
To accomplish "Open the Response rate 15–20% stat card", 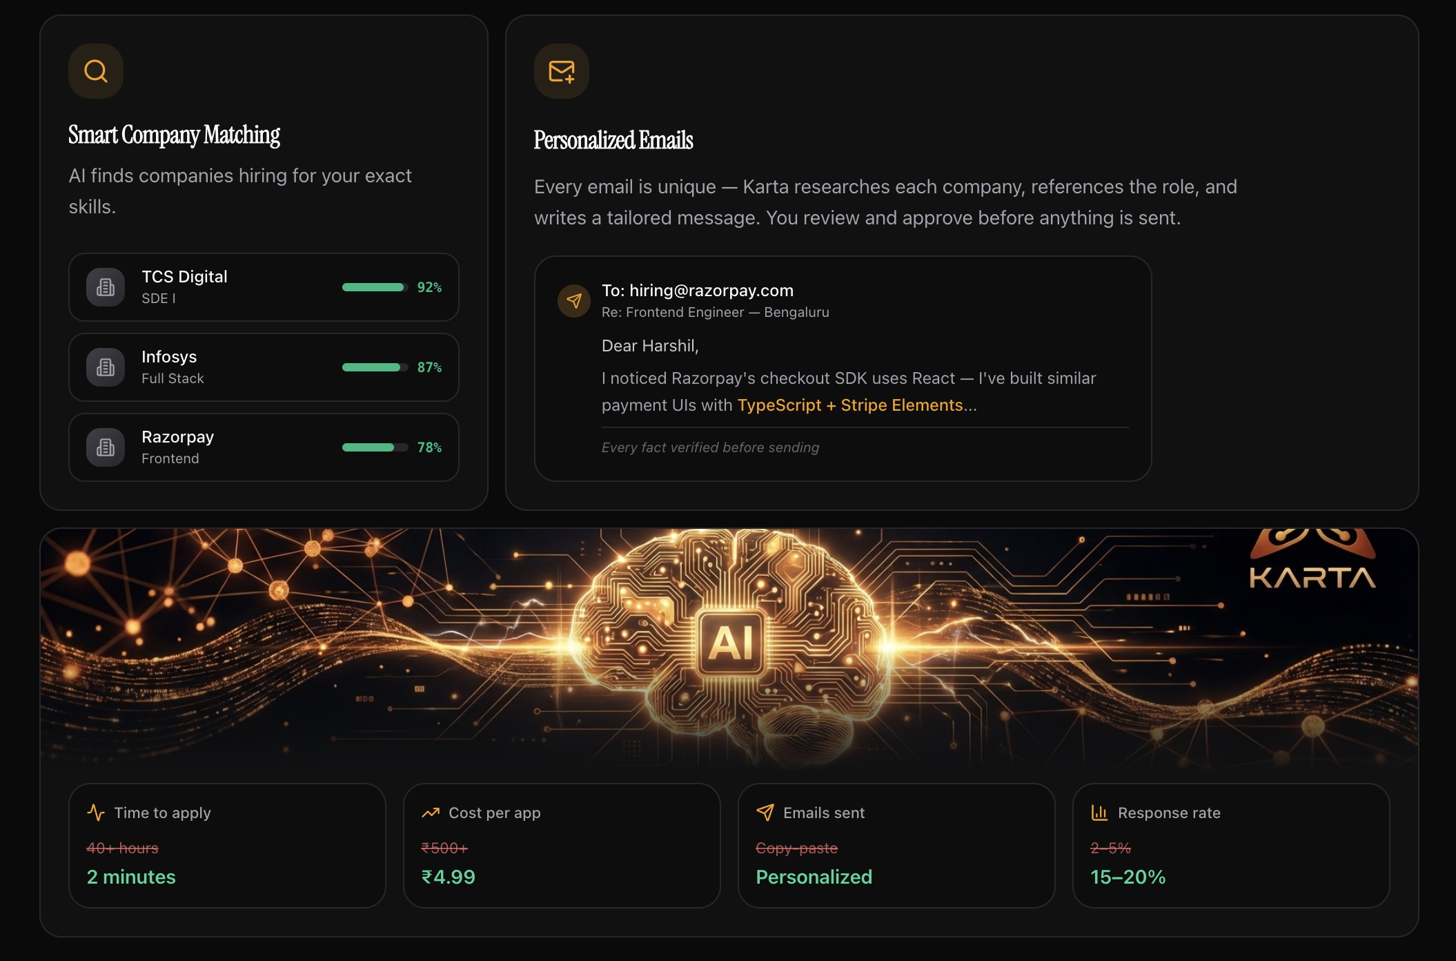I will (x=1231, y=846).
